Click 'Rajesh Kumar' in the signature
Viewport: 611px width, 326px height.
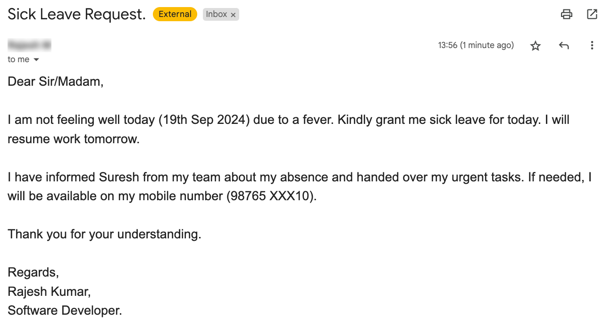(x=49, y=291)
